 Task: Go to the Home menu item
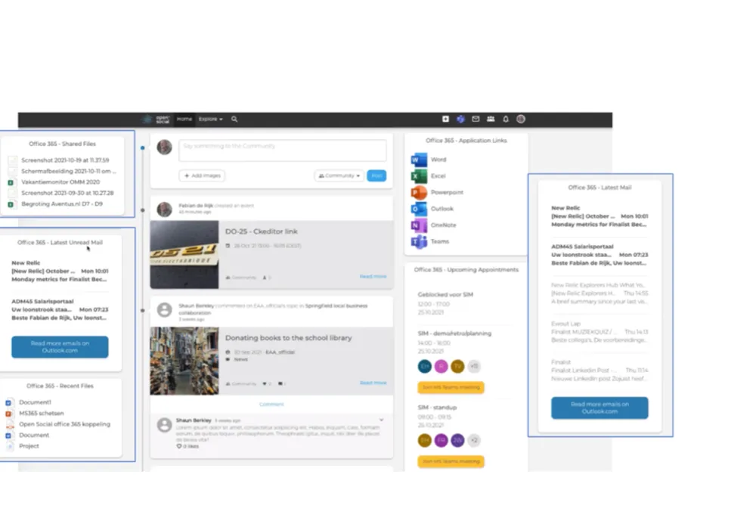point(184,119)
